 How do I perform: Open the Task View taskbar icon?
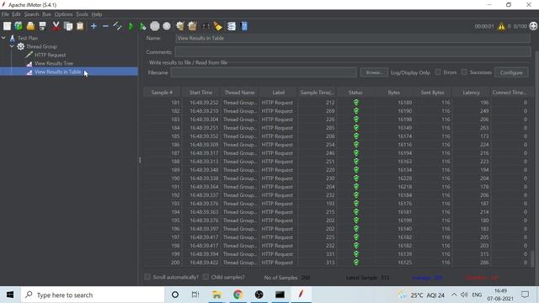point(195,295)
